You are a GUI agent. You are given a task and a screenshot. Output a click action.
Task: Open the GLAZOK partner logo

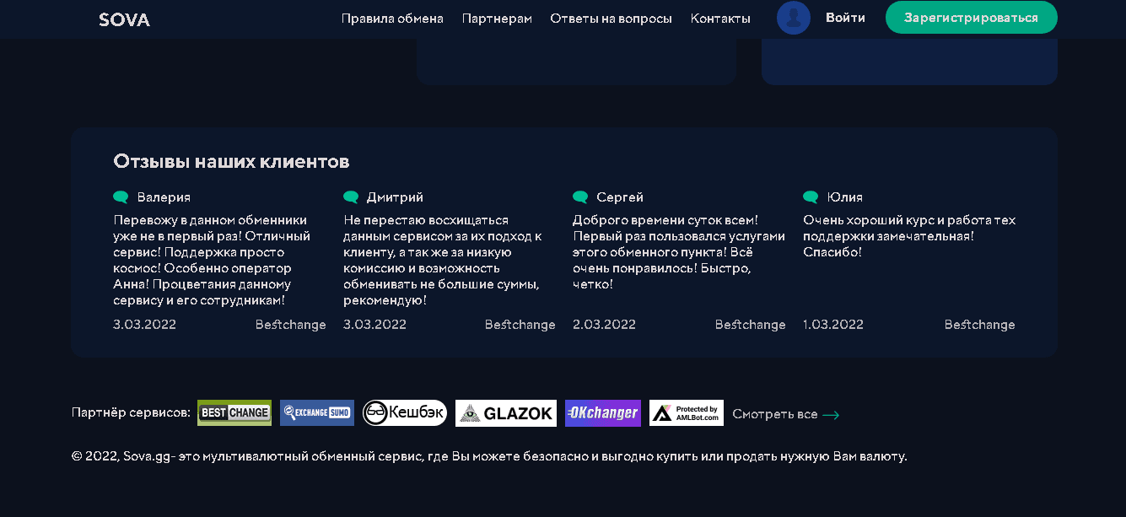[x=506, y=413]
